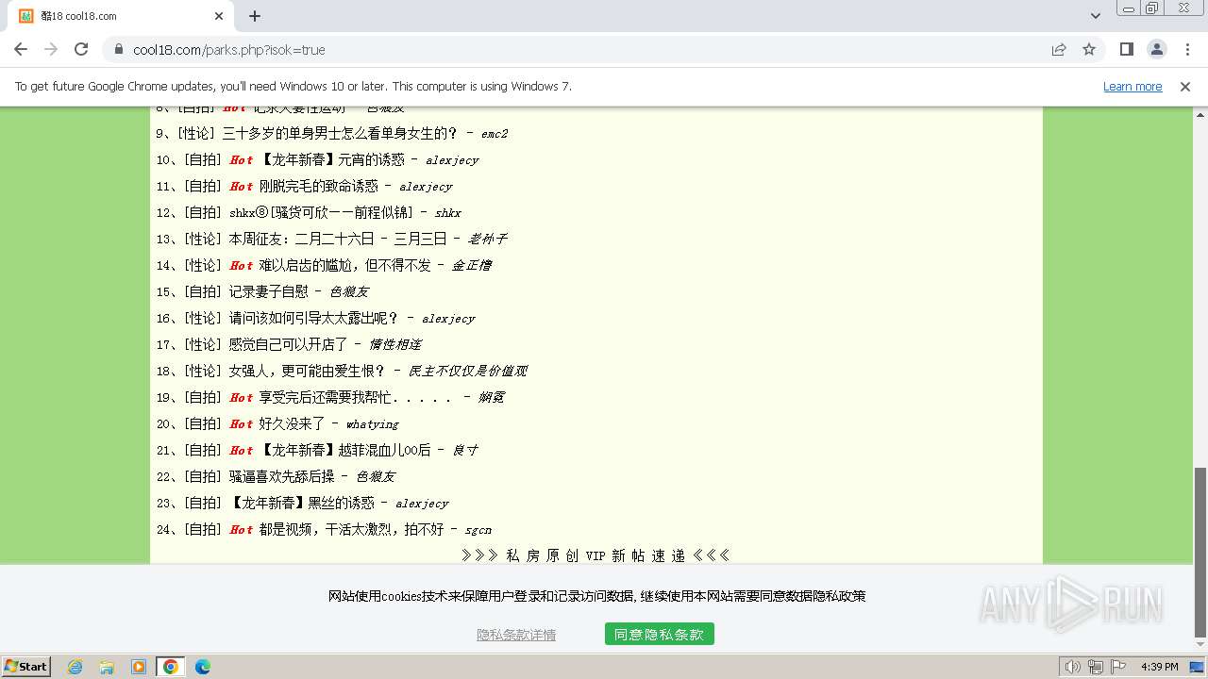
Task: Switch to Chrome taskbar icon
Action: pyautogui.click(x=171, y=667)
